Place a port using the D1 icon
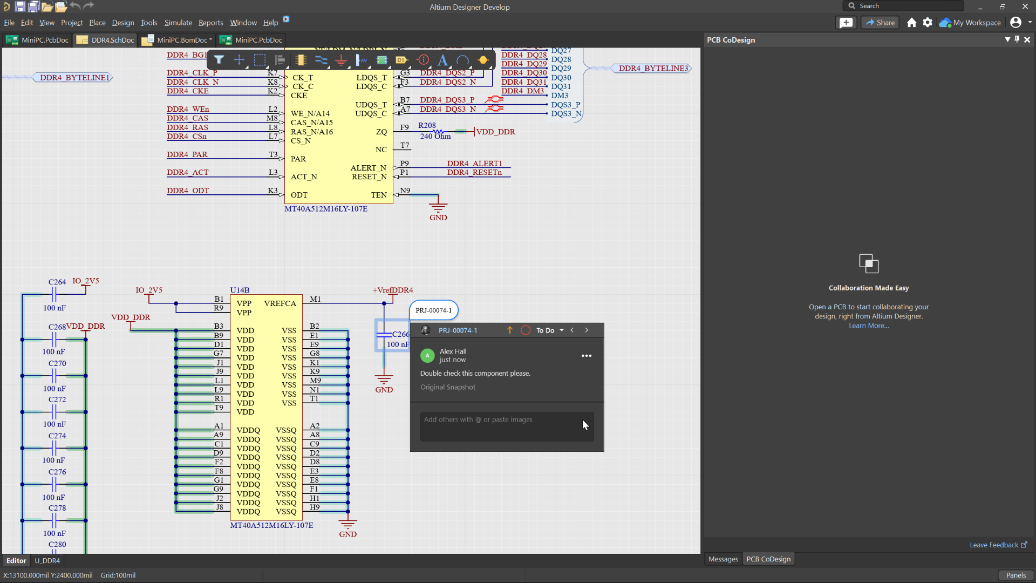The image size is (1036, 583). click(x=402, y=60)
